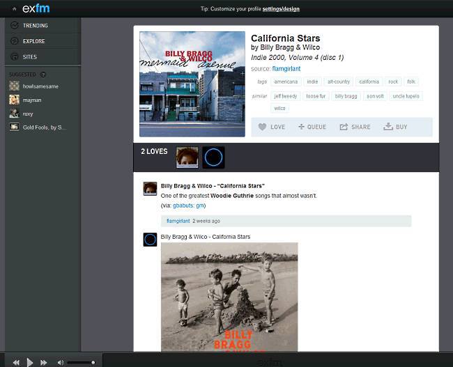The height and width of the screenshot is (367, 453).
Task: Click majman avatar thumbnail
Action: pyautogui.click(x=14, y=100)
